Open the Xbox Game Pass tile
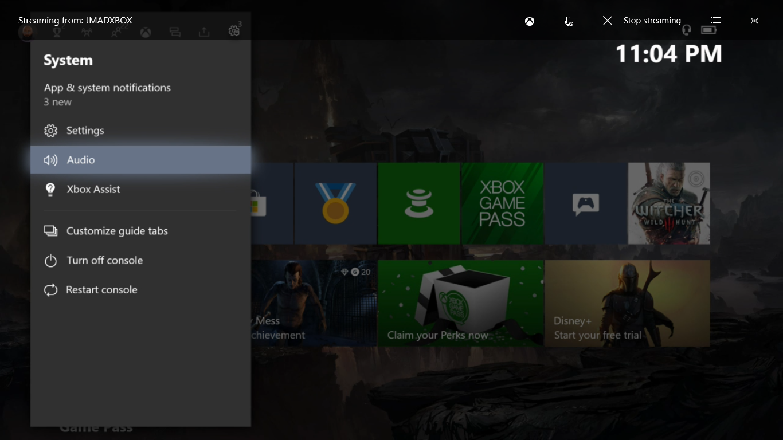The width and height of the screenshot is (783, 440). (502, 203)
